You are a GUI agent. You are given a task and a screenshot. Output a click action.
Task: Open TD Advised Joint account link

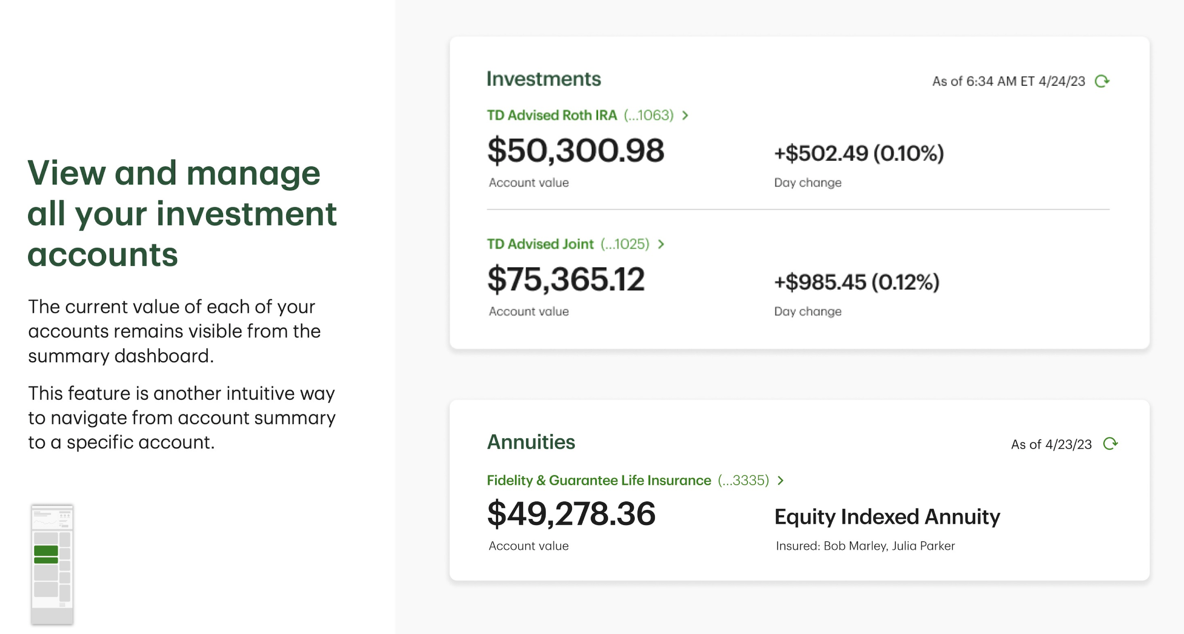point(540,244)
